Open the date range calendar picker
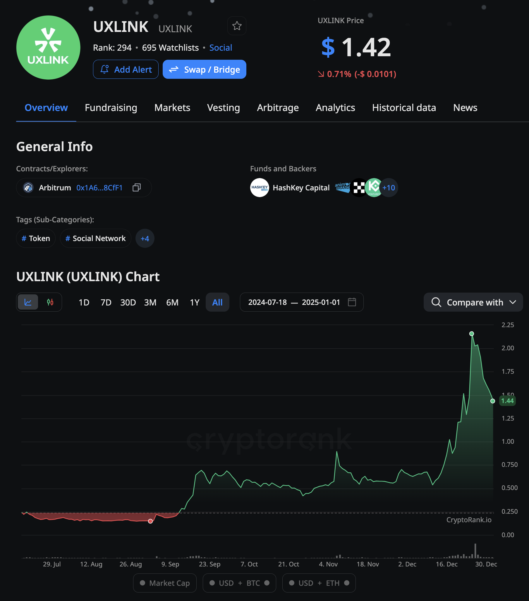 point(352,302)
